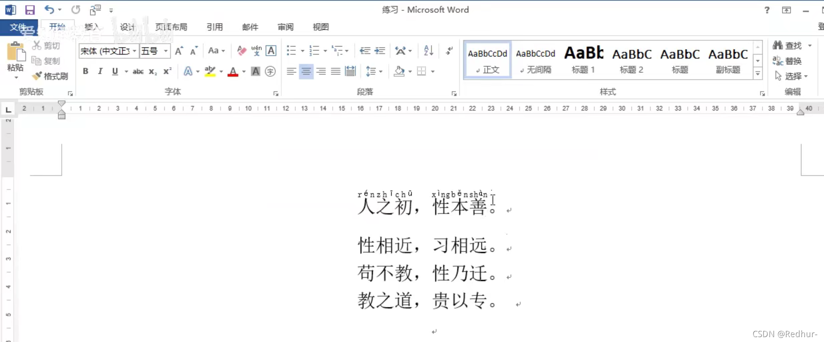Click the 复制 copy button
This screenshot has height=342, width=824.
[x=46, y=61]
